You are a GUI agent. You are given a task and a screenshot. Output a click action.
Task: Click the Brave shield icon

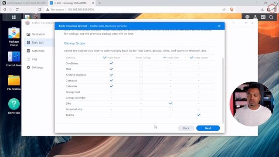tap(231, 10)
